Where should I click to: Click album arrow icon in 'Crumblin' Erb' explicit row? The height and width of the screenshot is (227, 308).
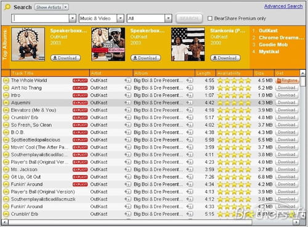(x=190, y=118)
